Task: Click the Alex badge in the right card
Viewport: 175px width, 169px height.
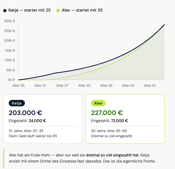Action: (98, 103)
